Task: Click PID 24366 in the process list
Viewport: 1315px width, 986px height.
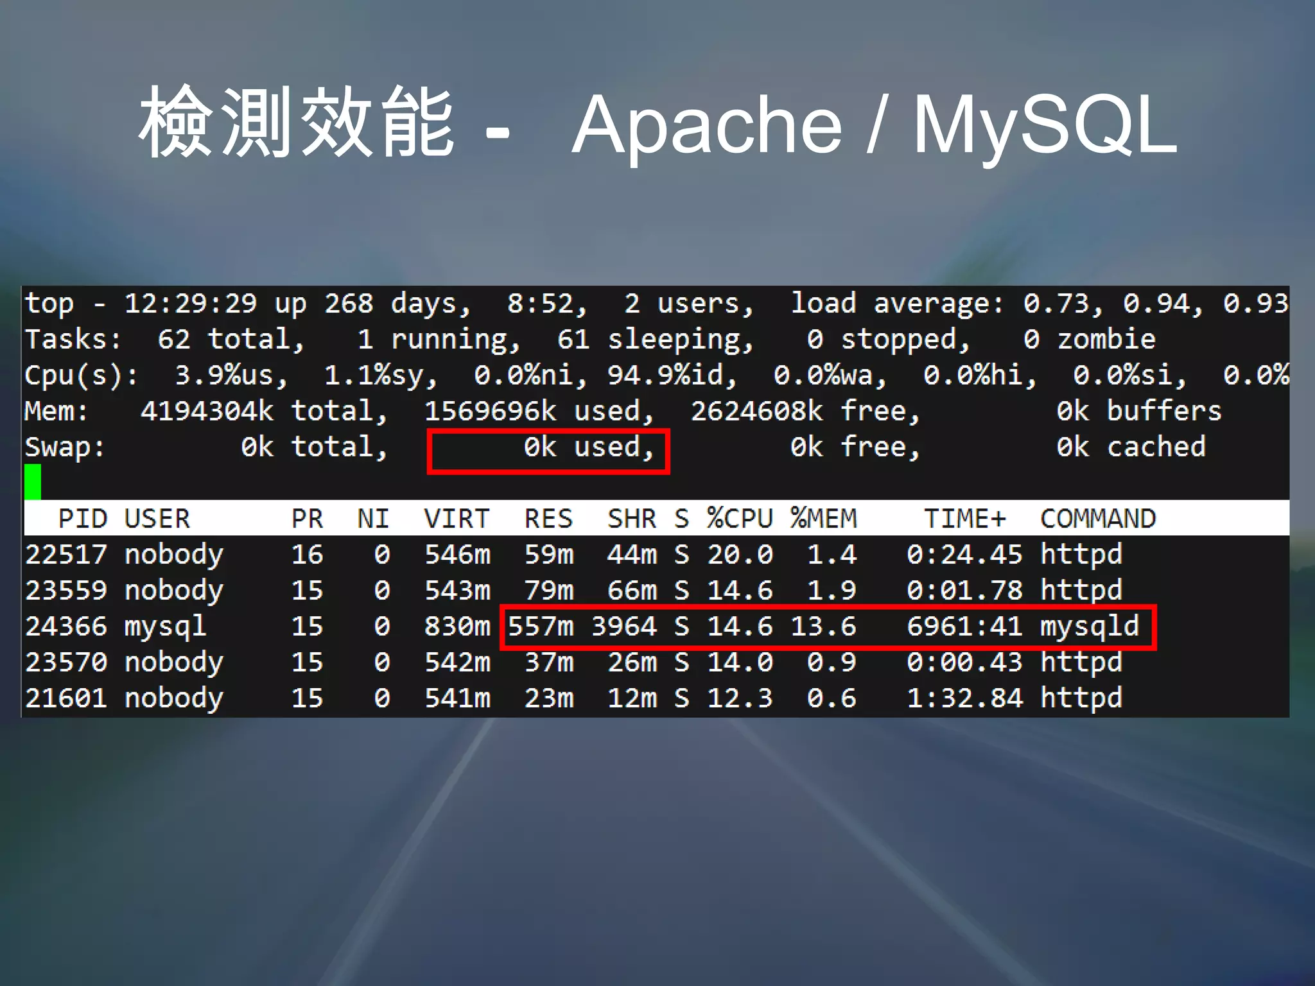Action: (x=66, y=627)
